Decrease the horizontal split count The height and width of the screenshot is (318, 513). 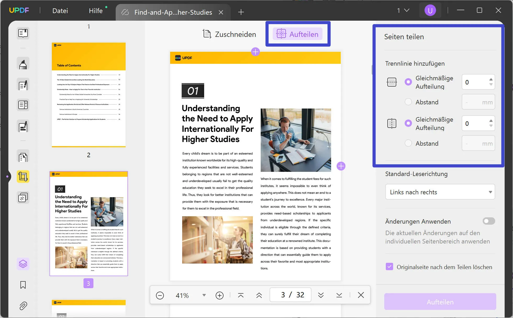(x=491, y=84)
